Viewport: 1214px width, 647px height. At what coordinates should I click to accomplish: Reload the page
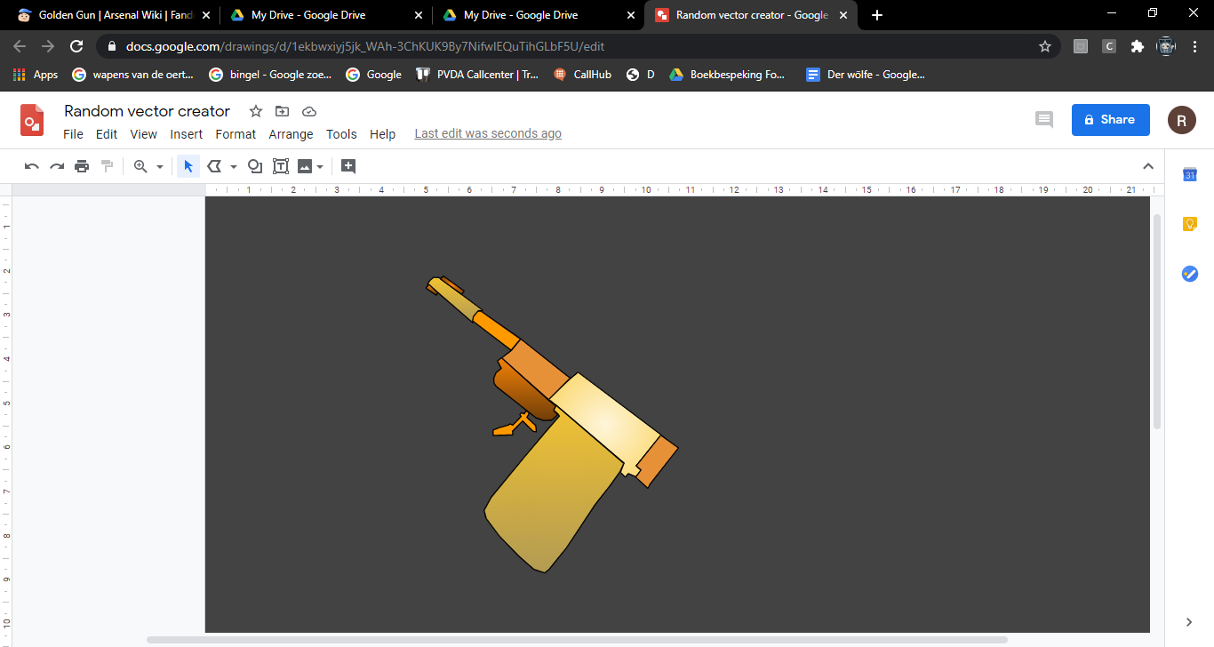tap(76, 46)
